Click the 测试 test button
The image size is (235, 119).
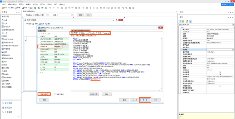(x=107, y=94)
